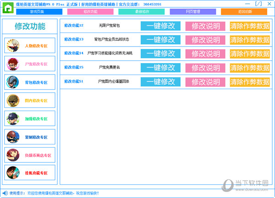
Task: Open 背包修改专区 with helmet soldier avatar
Action: click(30, 82)
